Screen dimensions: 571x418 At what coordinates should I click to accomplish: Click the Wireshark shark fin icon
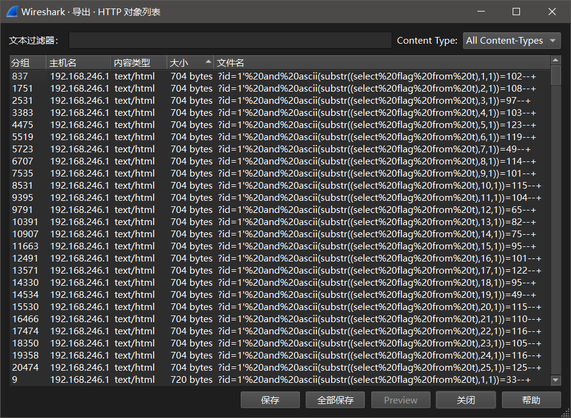click(x=12, y=12)
